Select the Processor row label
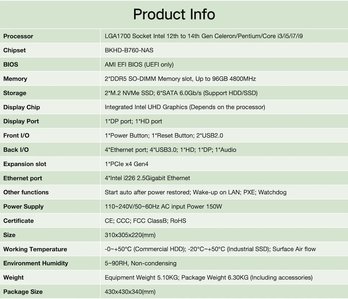The height and width of the screenshot is (299, 348). pos(18,36)
